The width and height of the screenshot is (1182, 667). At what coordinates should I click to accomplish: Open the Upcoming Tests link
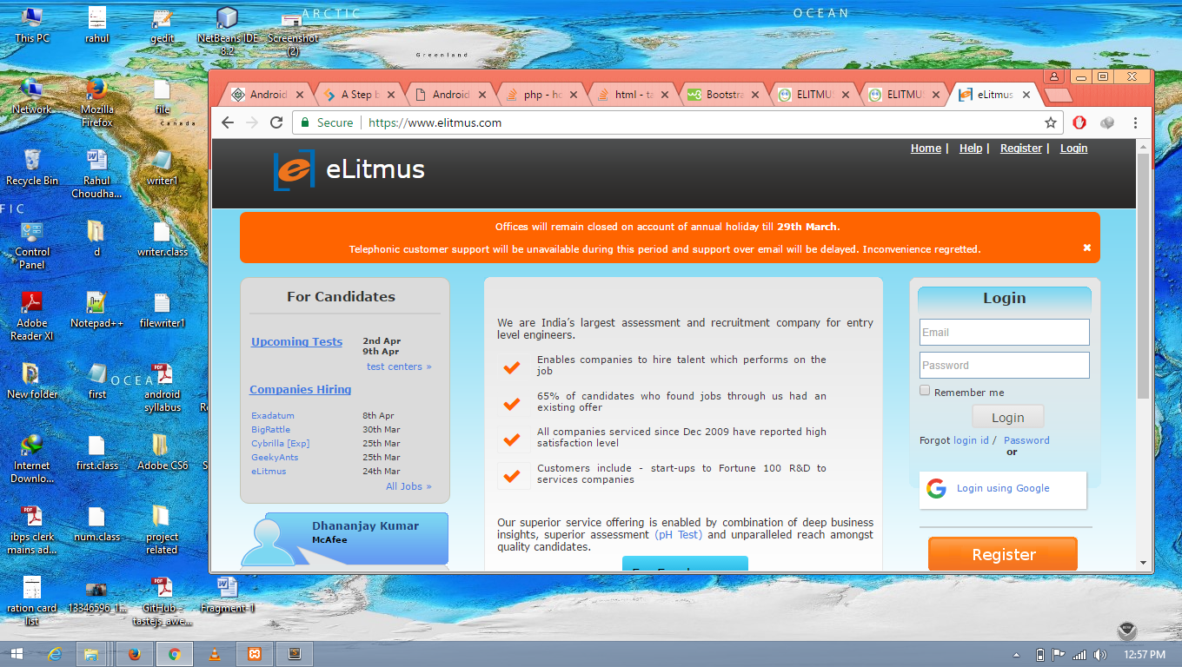[296, 341]
